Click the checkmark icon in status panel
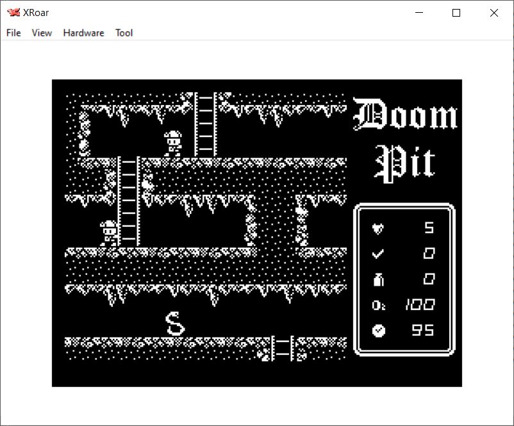 [x=378, y=254]
